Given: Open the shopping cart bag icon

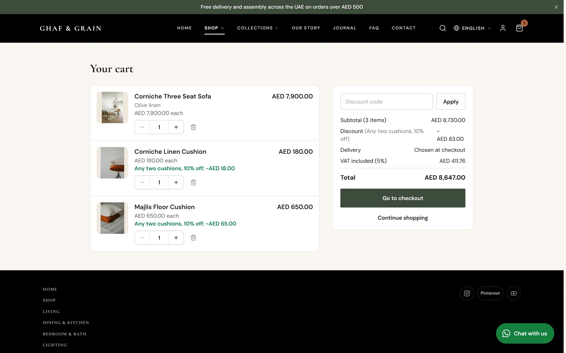Looking at the screenshot, I should pyautogui.click(x=519, y=28).
